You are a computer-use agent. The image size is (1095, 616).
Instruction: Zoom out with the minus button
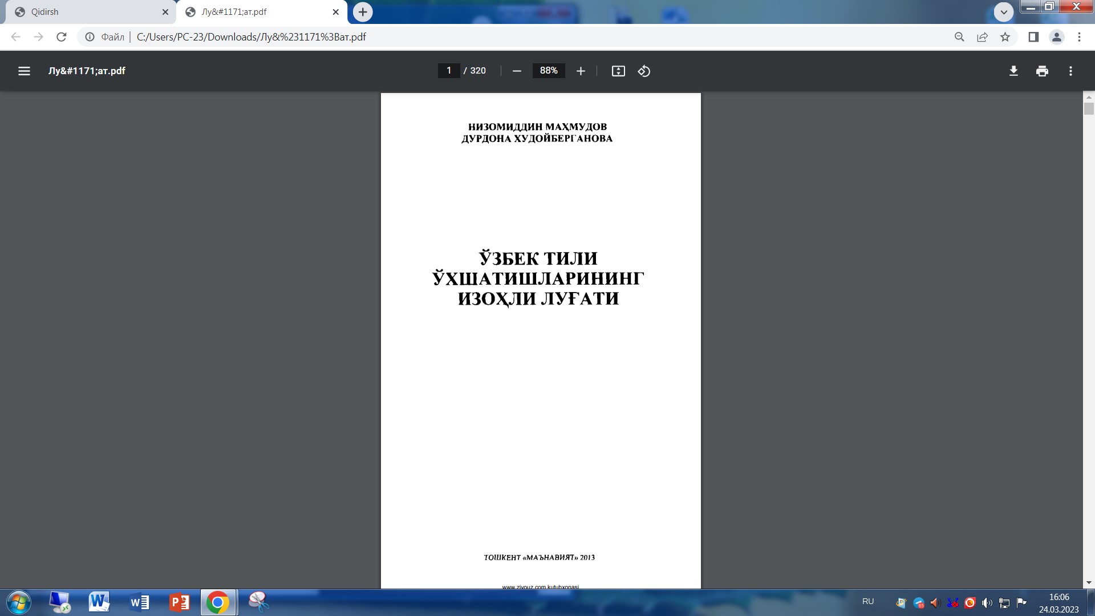point(517,71)
